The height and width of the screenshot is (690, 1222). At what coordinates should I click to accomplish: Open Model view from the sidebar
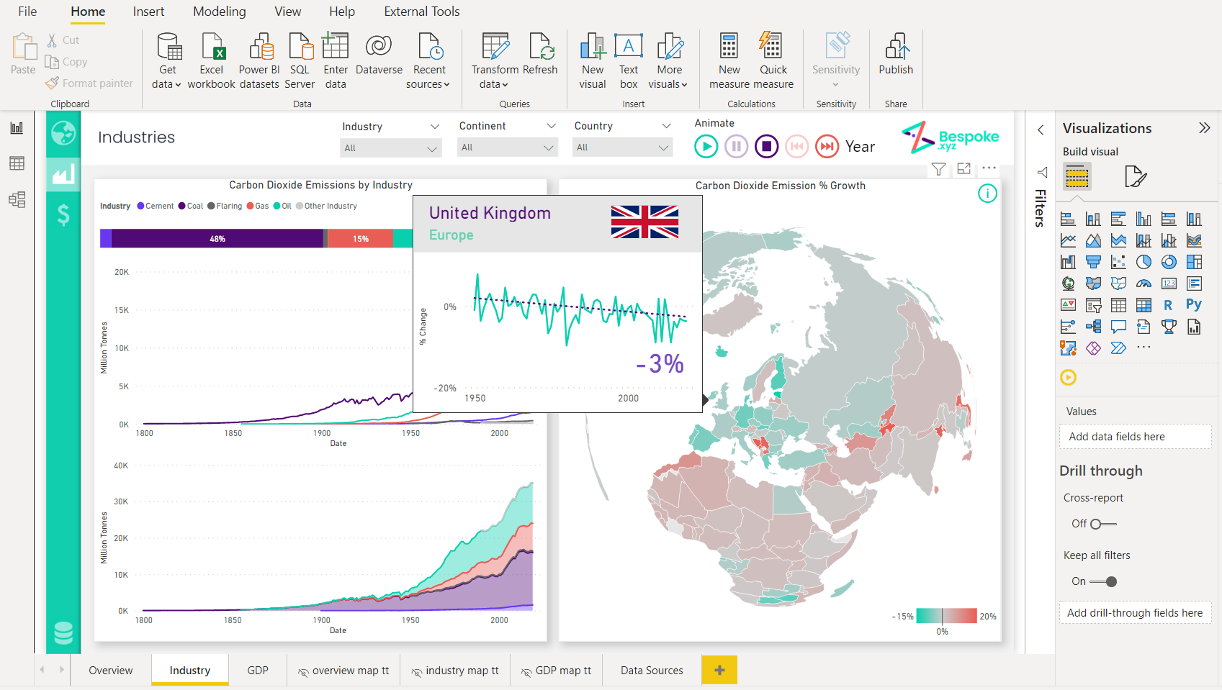[x=17, y=200]
